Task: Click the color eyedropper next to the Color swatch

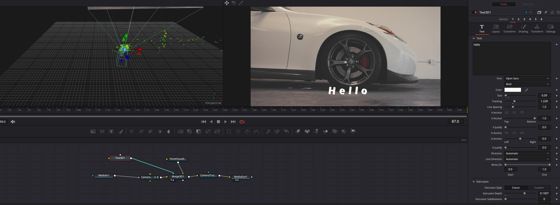Action: 526,90
